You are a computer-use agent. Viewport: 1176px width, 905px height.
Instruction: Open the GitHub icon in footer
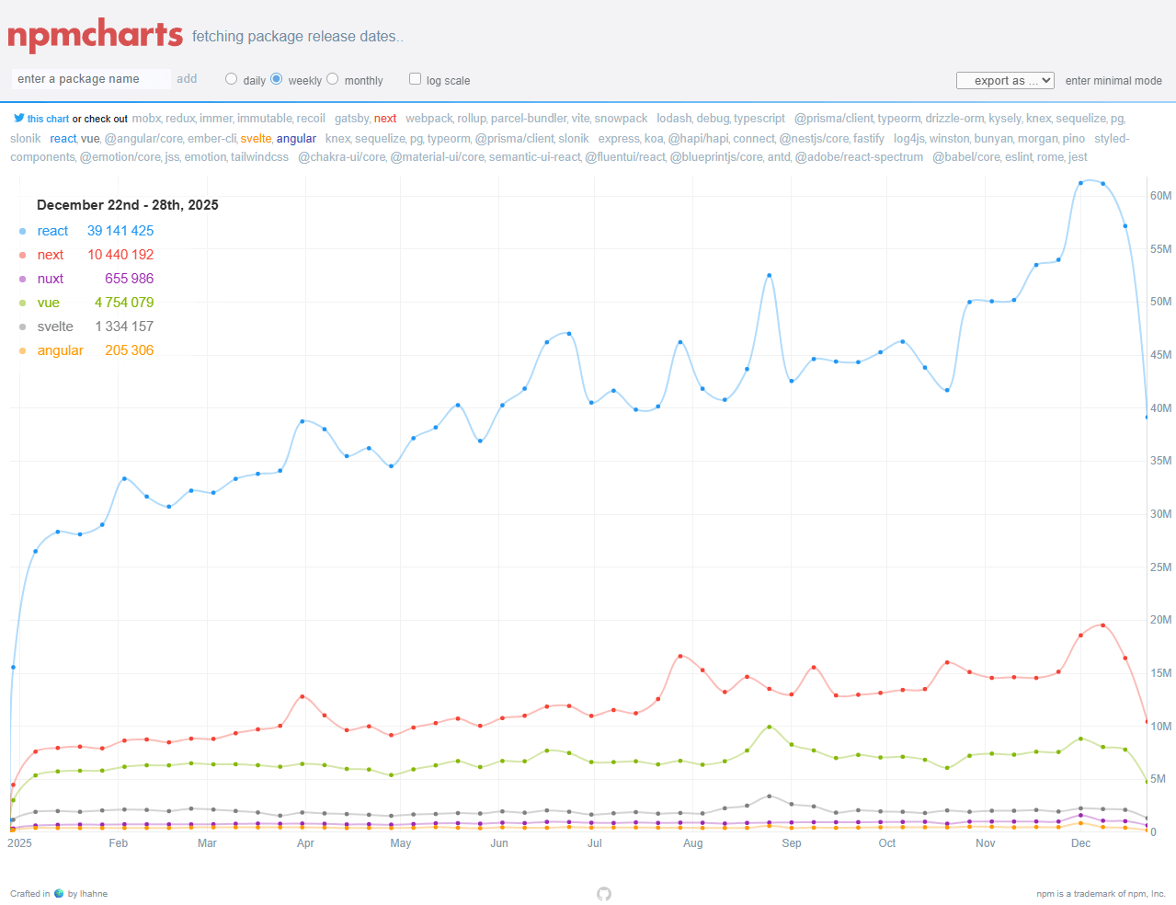(604, 894)
